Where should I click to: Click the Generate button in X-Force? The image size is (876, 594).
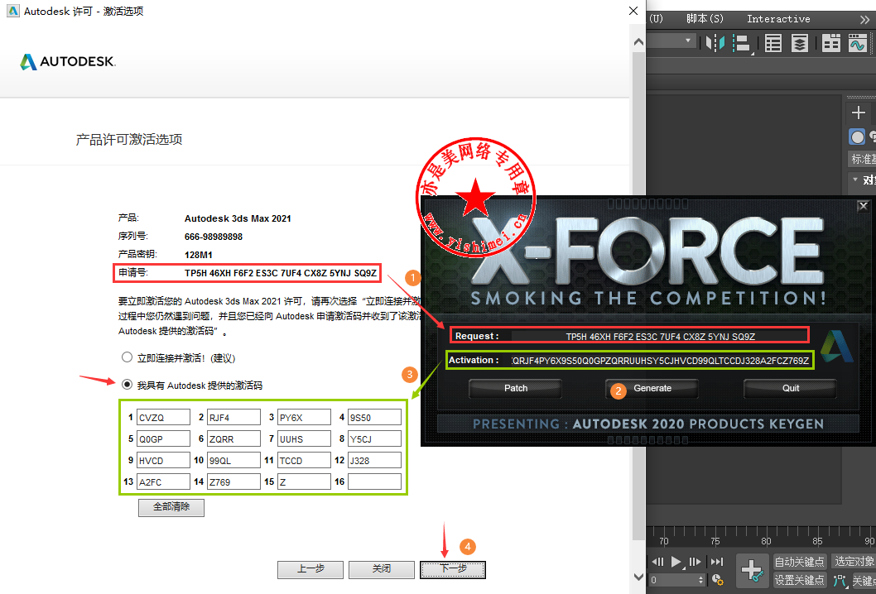pos(652,388)
